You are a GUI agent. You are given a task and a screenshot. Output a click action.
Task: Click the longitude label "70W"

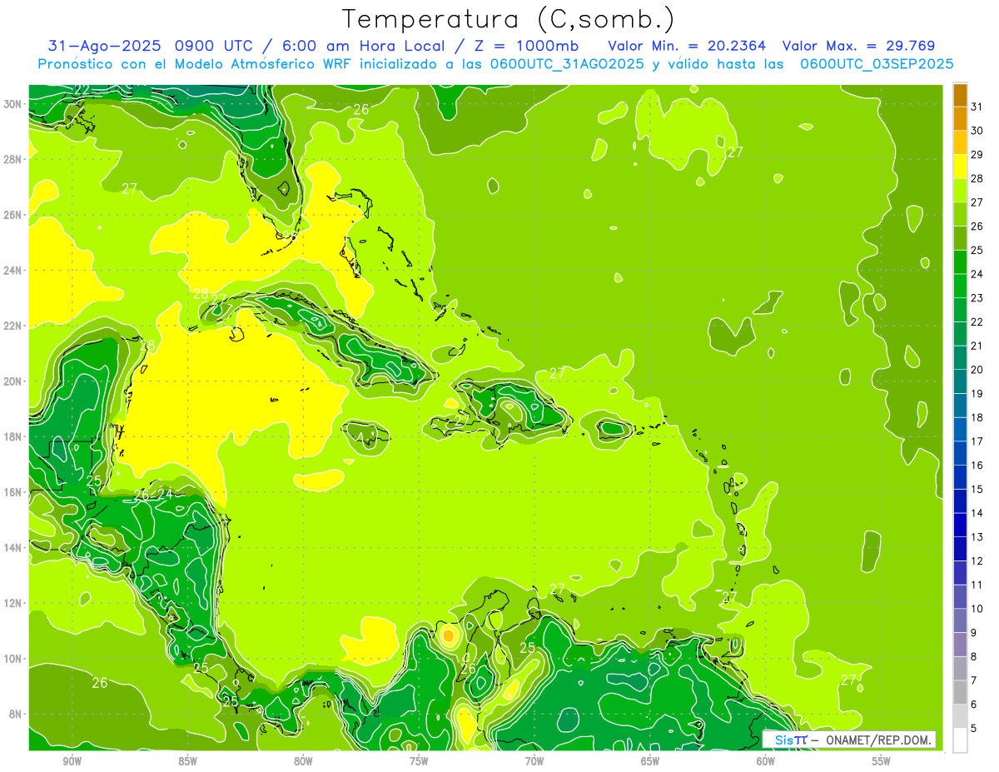(534, 761)
